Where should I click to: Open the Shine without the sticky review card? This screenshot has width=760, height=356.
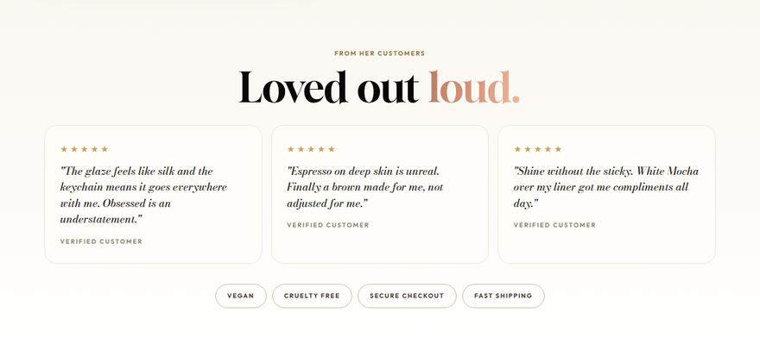coord(606,195)
